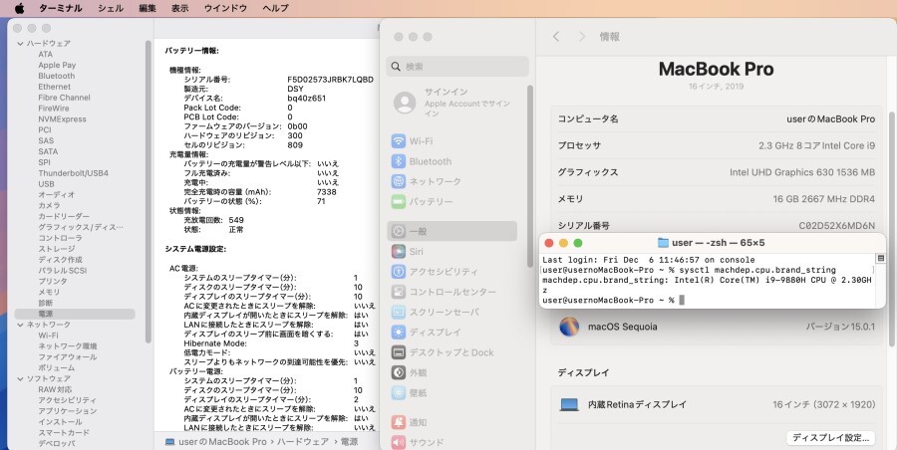897x450 pixels.
Task: Click the Terminal scroll indicator icon
Action: tap(880, 259)
